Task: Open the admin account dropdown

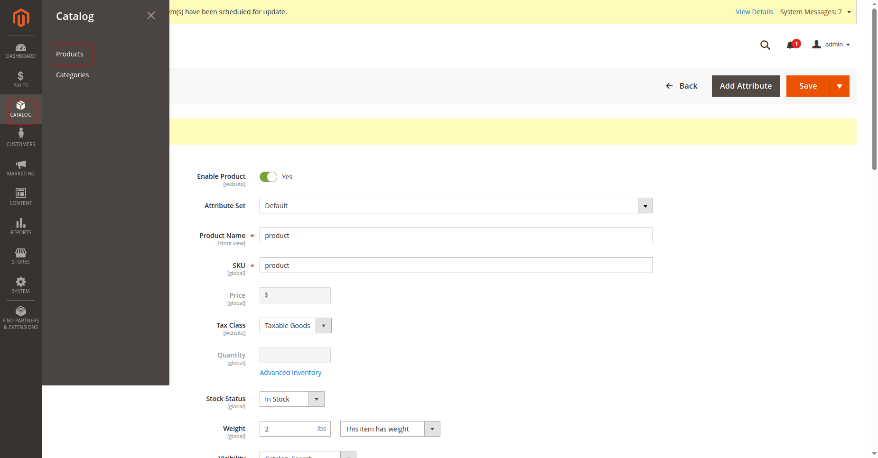Action: point(831,45)
